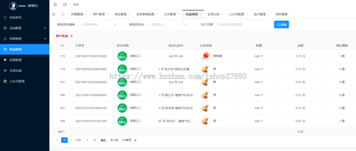Switch to the 规则管理 tab
The image size is (356, 151).
coord(281,14)
